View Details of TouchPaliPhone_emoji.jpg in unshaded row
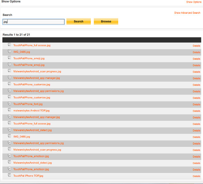Screen dimensions: 203x184 coord(196,59)
